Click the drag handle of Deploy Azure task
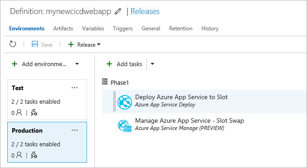Viewport: 307px width, 168px height. 115,101
